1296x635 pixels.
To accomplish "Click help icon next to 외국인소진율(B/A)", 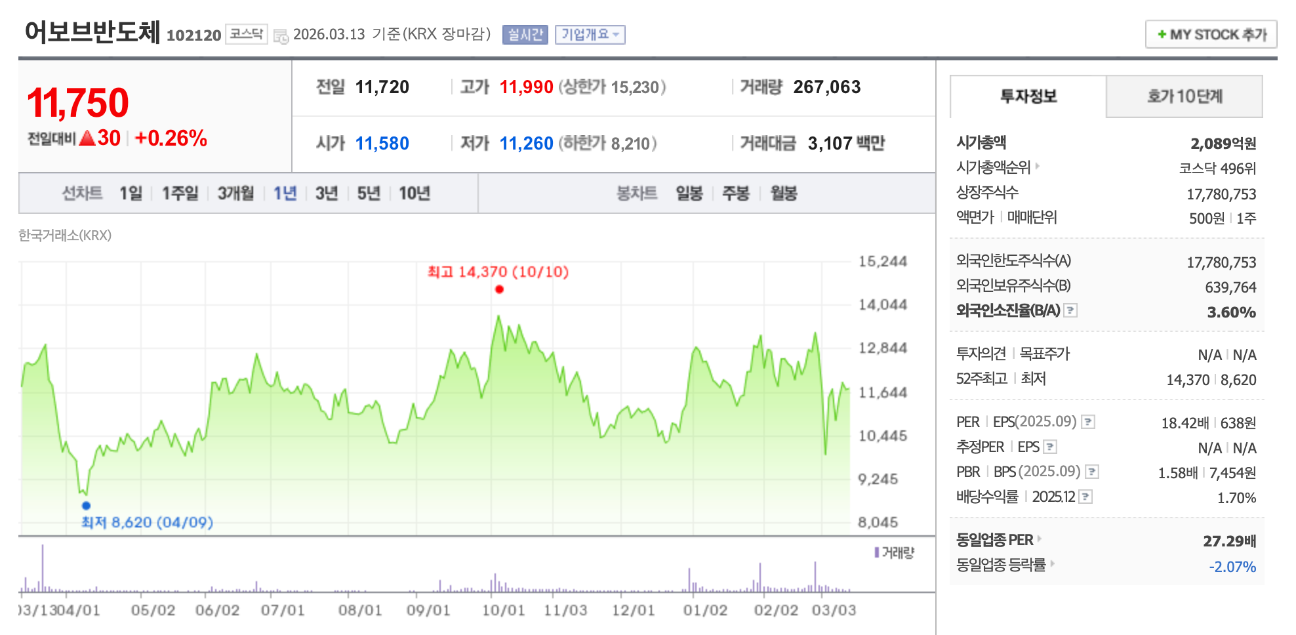I will (x=1070, y=310).
